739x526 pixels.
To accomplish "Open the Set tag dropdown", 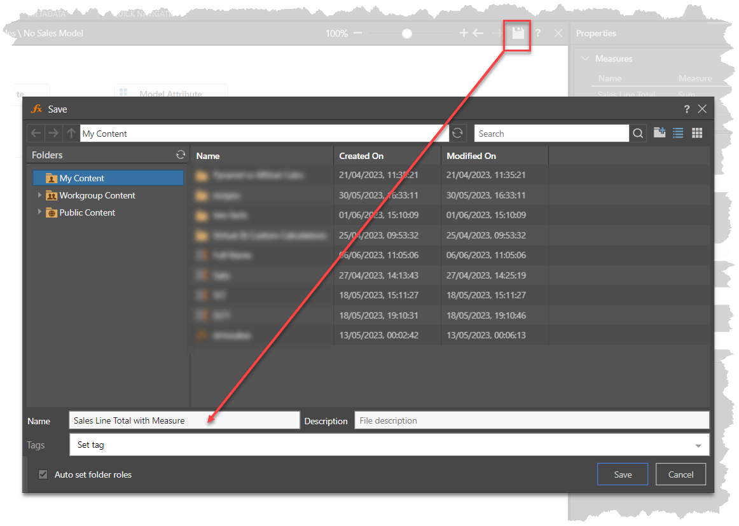I will (700, 445).
